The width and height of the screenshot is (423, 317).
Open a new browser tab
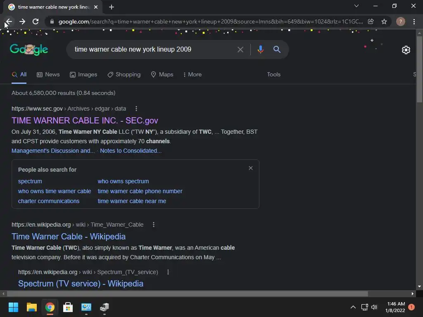pos(112,7)
